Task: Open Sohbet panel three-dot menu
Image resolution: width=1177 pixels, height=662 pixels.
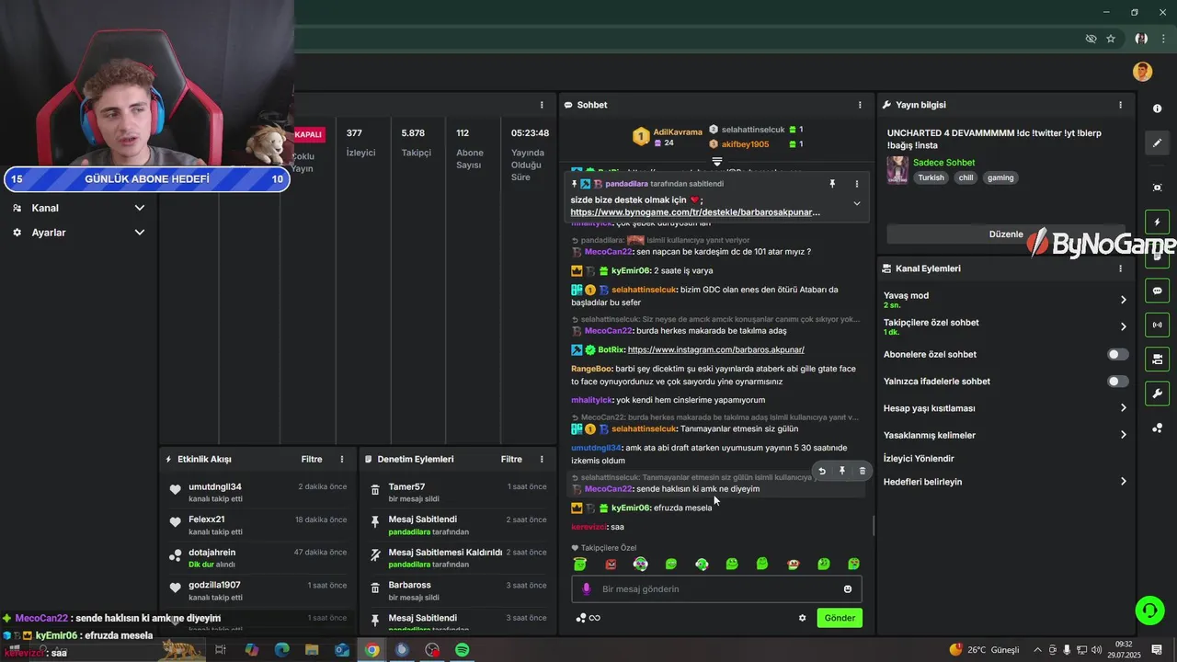Action: click(x=860, y=105)
